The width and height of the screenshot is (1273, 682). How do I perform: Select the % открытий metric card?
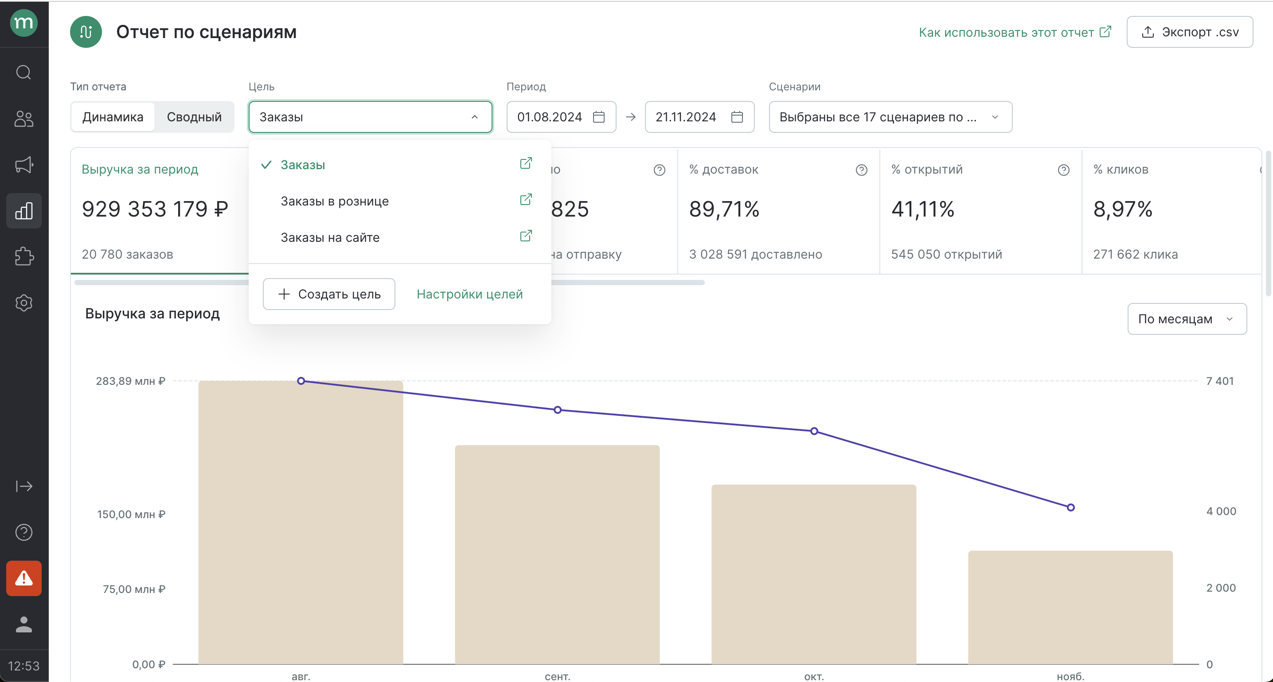(x=980, y=211)
